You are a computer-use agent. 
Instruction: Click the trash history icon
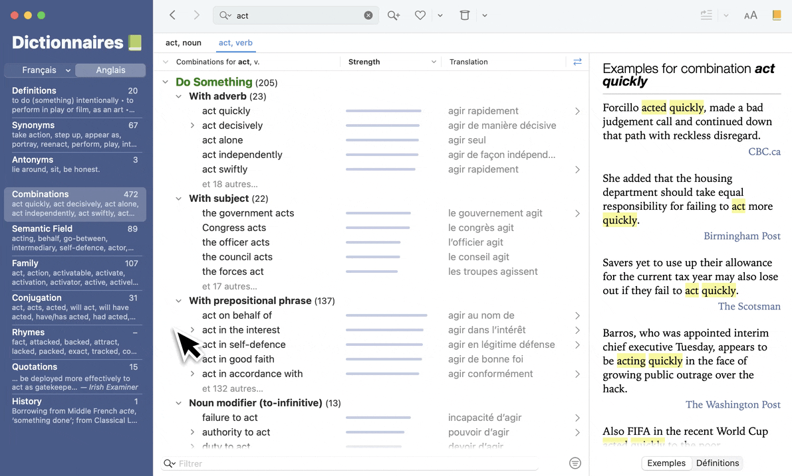(x=465, y=15)
